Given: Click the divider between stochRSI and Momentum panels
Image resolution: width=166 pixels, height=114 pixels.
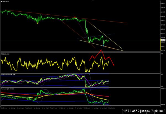Looking at the screenshot, I should click(x=81, y=88).
